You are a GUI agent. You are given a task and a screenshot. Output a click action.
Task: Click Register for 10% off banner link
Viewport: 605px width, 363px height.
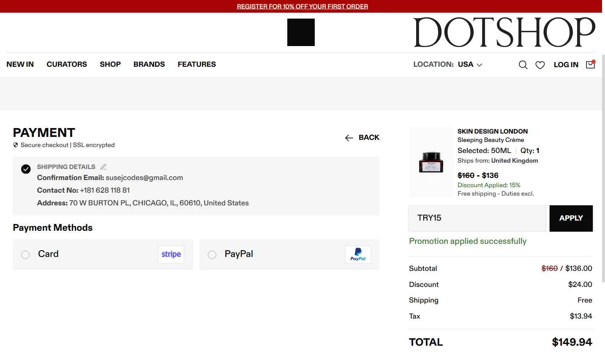point(302,6)
